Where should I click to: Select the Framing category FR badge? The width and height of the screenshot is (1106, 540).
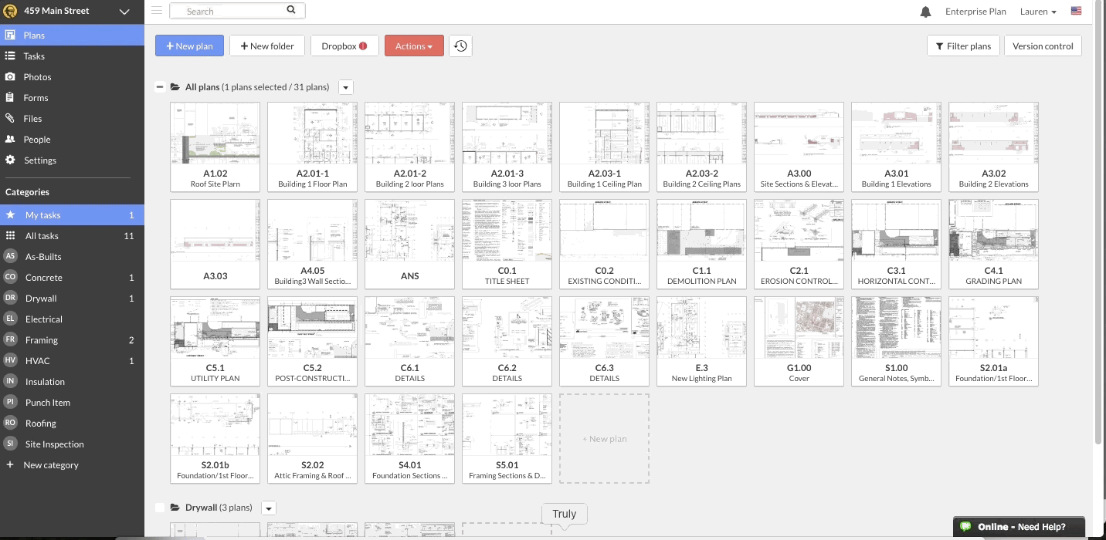tap(10, 339)
